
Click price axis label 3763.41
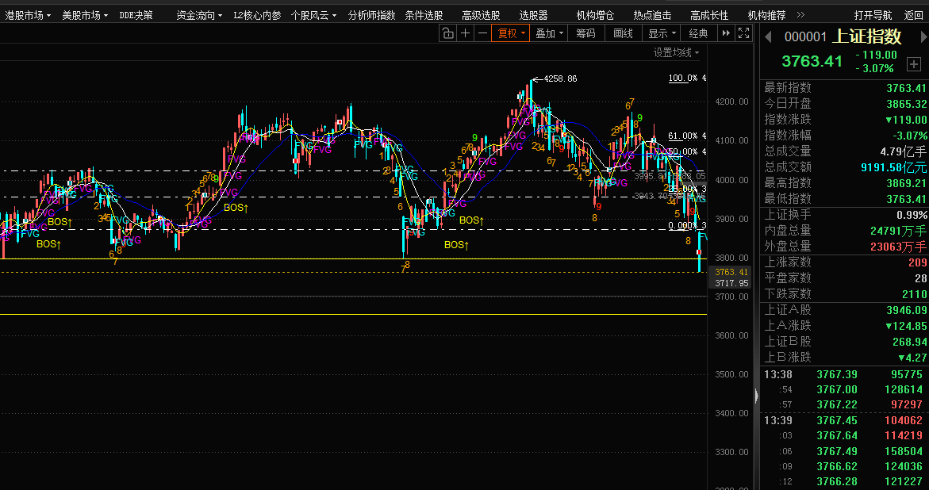tap(731, 272)
